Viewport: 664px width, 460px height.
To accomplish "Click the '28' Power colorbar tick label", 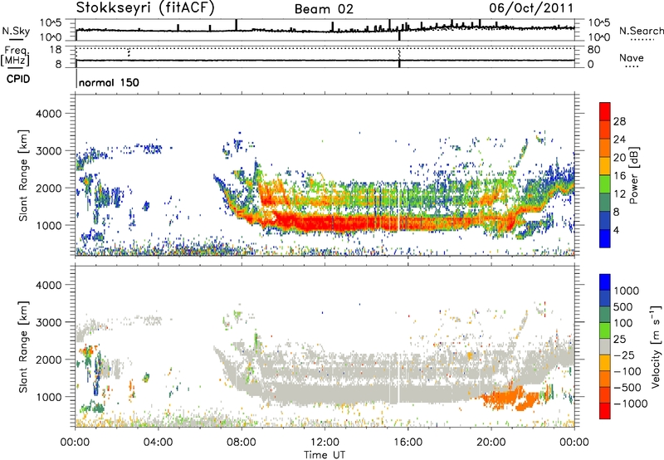I will click(619, 121).
